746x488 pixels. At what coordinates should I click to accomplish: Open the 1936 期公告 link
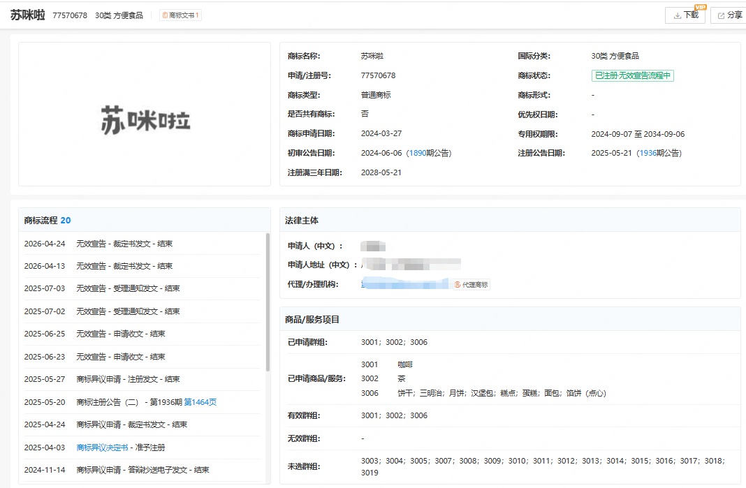pyautogui.click(x=648, y=153)
